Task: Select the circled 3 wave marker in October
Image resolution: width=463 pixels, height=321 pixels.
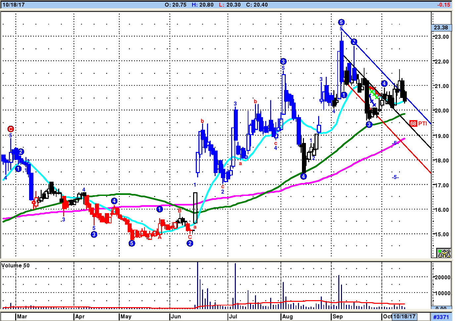Action: tap(369, 124)
